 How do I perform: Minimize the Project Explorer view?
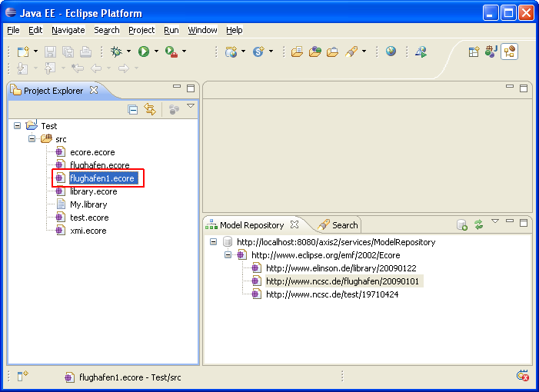click(177, 87)
